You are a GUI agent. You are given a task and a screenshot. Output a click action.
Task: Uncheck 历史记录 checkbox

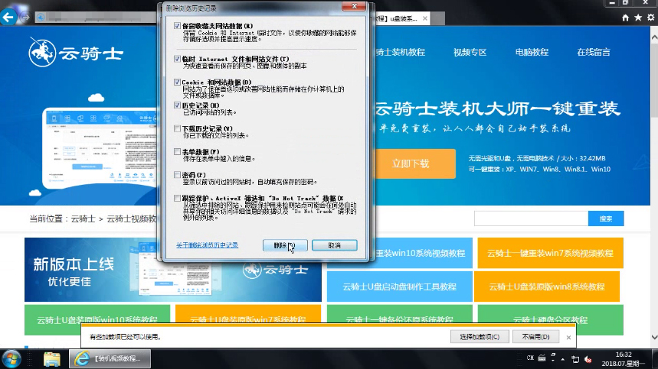tap(177, 105)
